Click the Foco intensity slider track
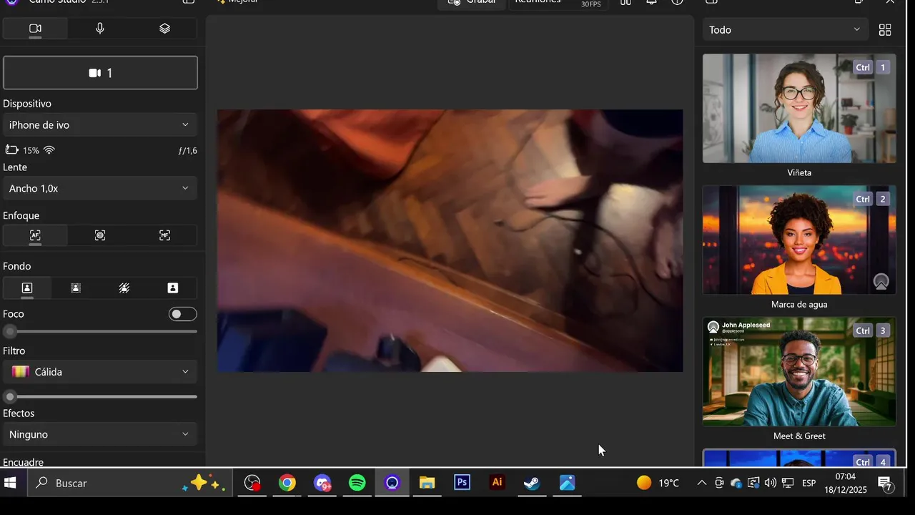The height and width of the screenshot is (515, 915). click(x=100, y=332)
